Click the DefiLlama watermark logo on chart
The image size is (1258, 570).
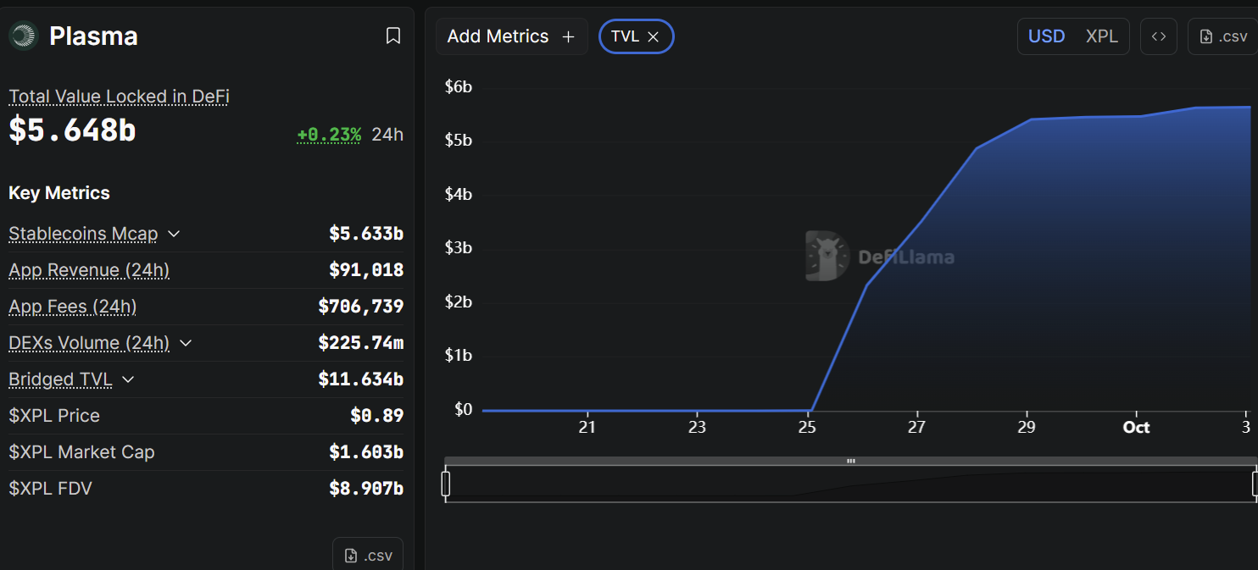(x=827, y=256)
